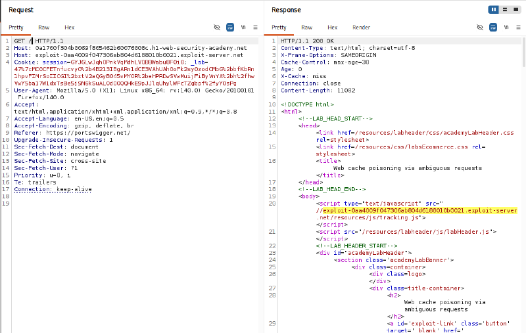Click the 'Web cache poisoning' title text
This screenshot has width=526, height=333.
point(408,168)
